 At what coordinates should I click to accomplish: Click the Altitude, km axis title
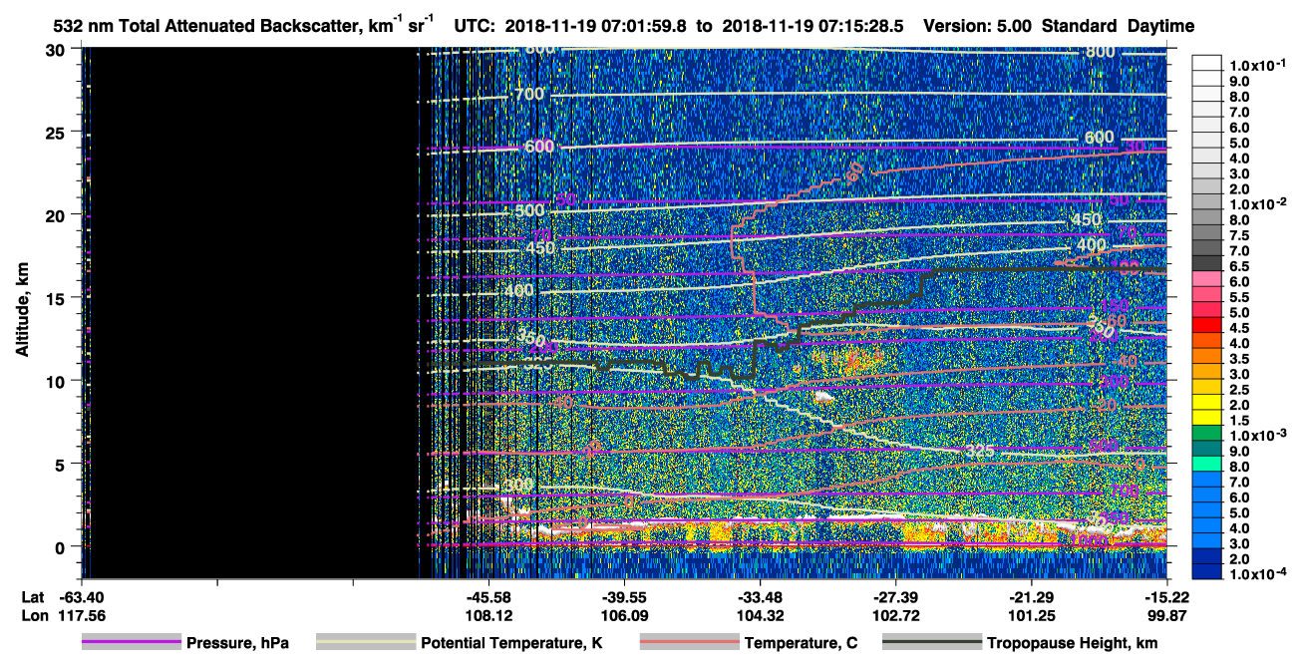[x=22, y=309]
